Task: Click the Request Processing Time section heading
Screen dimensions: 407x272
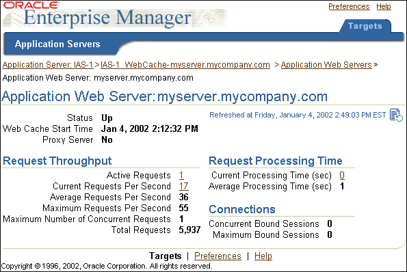Action: (x=276, y=161)
